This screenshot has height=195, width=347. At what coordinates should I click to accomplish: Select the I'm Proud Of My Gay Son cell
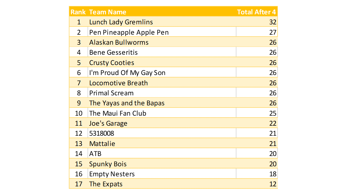(127, 73)
